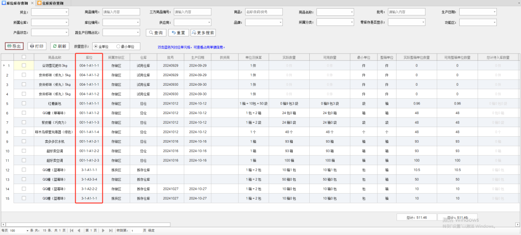The height and width of the screenshot is (235, 521).
Task: Click the 可用数量 column header
Action: click(329, 57)
